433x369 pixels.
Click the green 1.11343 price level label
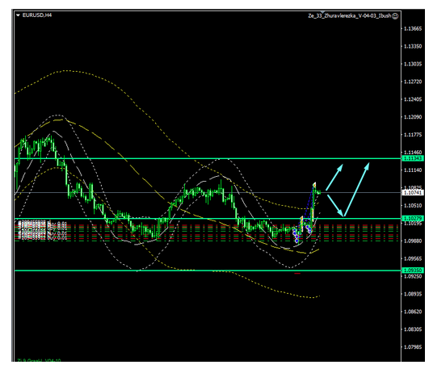[x=413, y=158]
